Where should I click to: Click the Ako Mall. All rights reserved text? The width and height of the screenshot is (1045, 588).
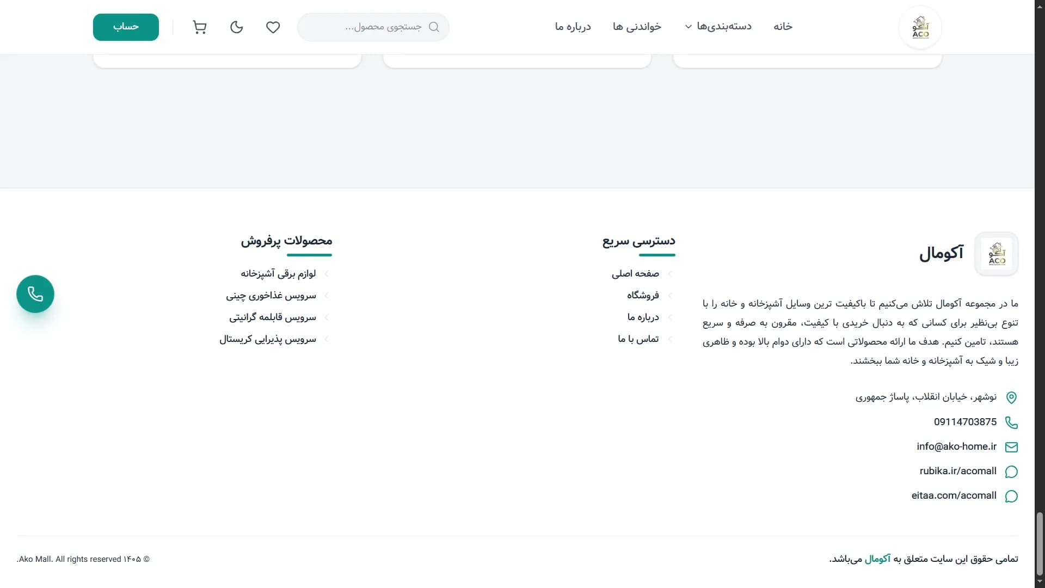tap(83, 559)
